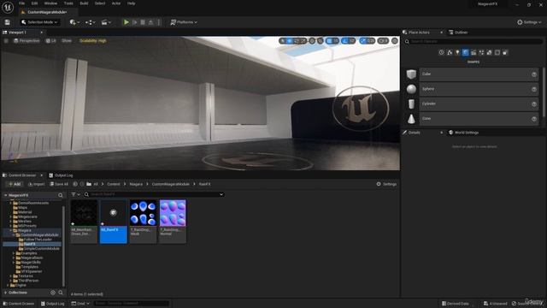547x308 pixels.
Task: Switch to the Outliner tab
Action: tap(458, 33)
